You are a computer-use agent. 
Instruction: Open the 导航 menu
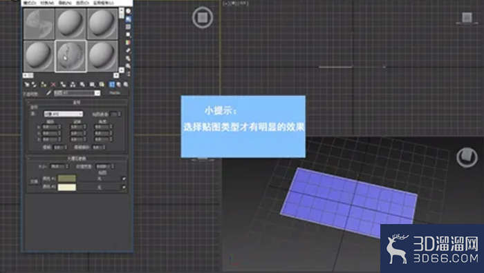pos(65,3)
